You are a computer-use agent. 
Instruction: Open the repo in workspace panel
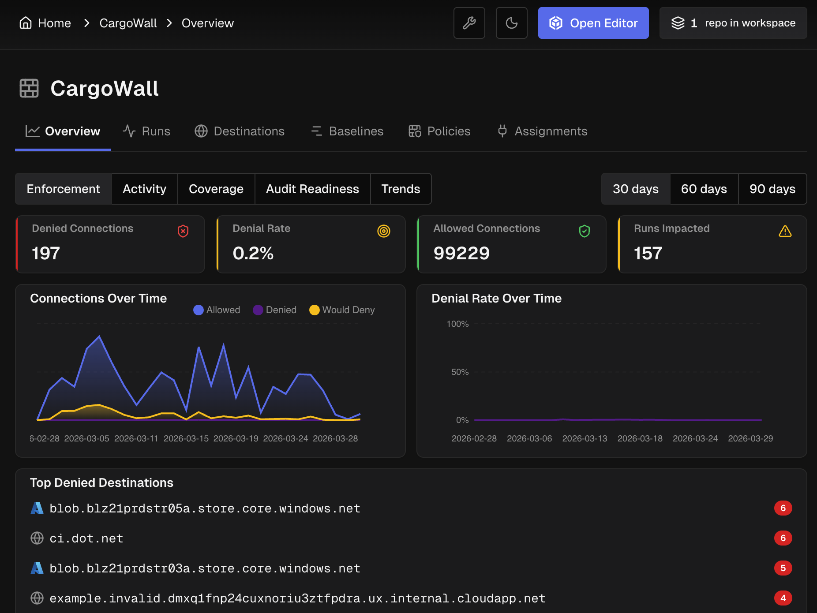click(732, 23)
